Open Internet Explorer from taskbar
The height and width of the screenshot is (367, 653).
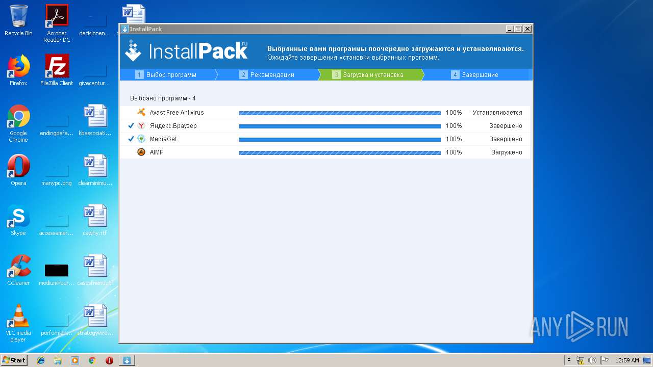[x=41, y=360]
